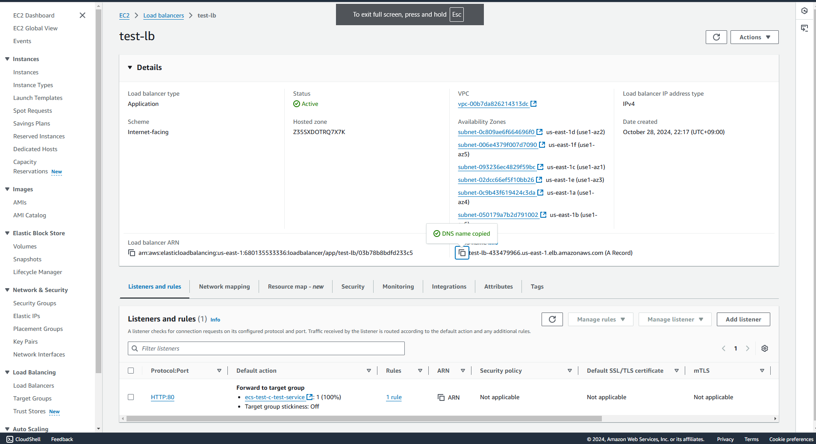The height and width of the screenshot is (444, 816).
Task: Click the sidebar vertical scrollbar
Action: [99, 191]
